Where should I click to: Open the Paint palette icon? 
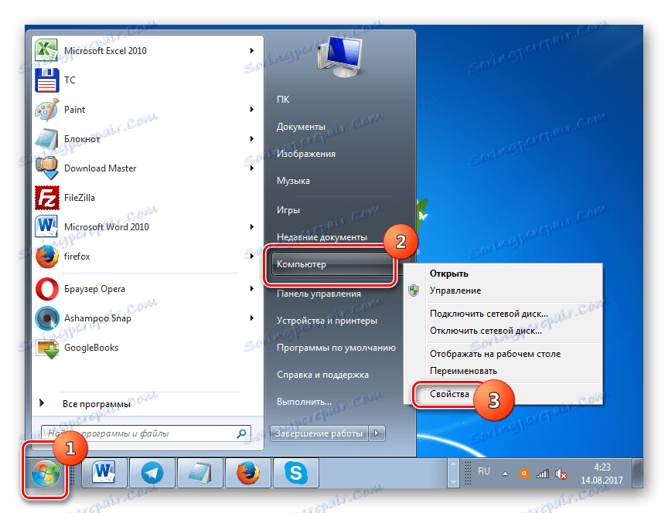pos(46,110)
